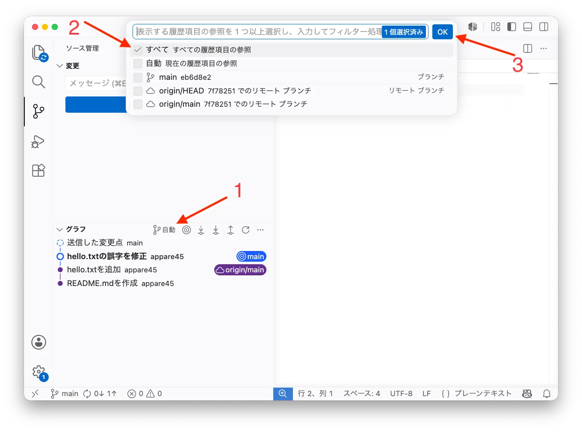
Task: Check the 自動 checkbox
Action: 138,64
